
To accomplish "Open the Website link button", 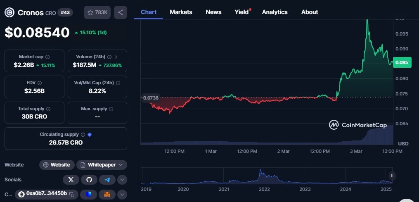I will tap(57, 165).
